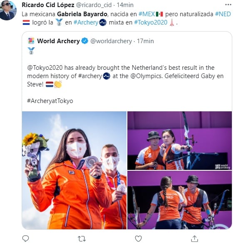
Task: Visit the @worldarchery handle
Action: (111, 41)
